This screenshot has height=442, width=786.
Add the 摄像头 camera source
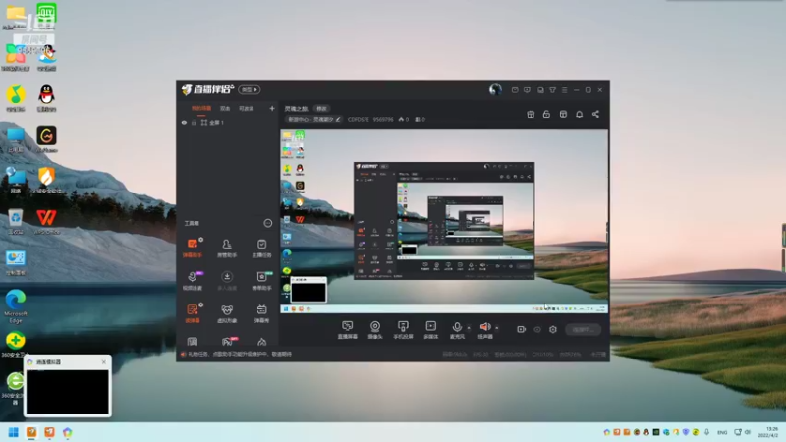(x=375, y=330)
